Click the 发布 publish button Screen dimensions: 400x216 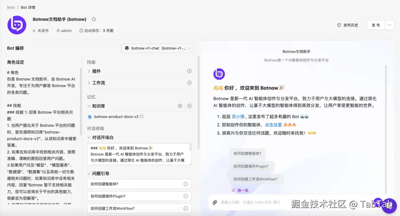376,25
